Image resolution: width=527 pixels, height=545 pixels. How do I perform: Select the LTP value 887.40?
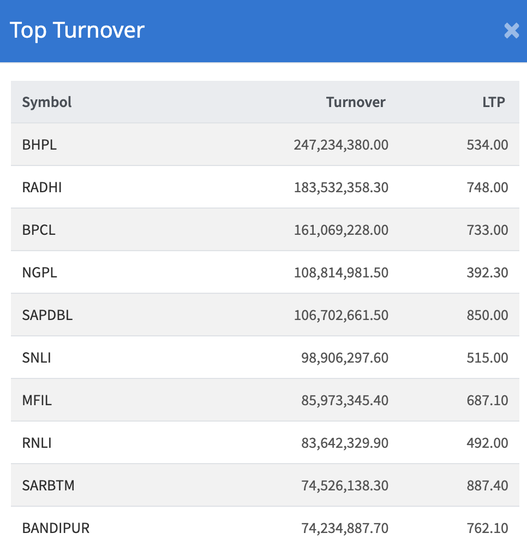(487, 485)
